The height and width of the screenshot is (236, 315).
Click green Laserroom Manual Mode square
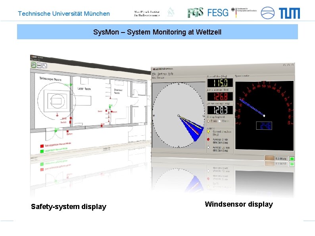pyautogui.click(x=42, y=151)
